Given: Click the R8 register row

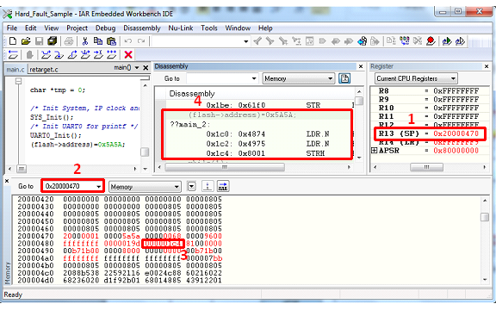Looking at the screenshot, I should tap(429, 90).
